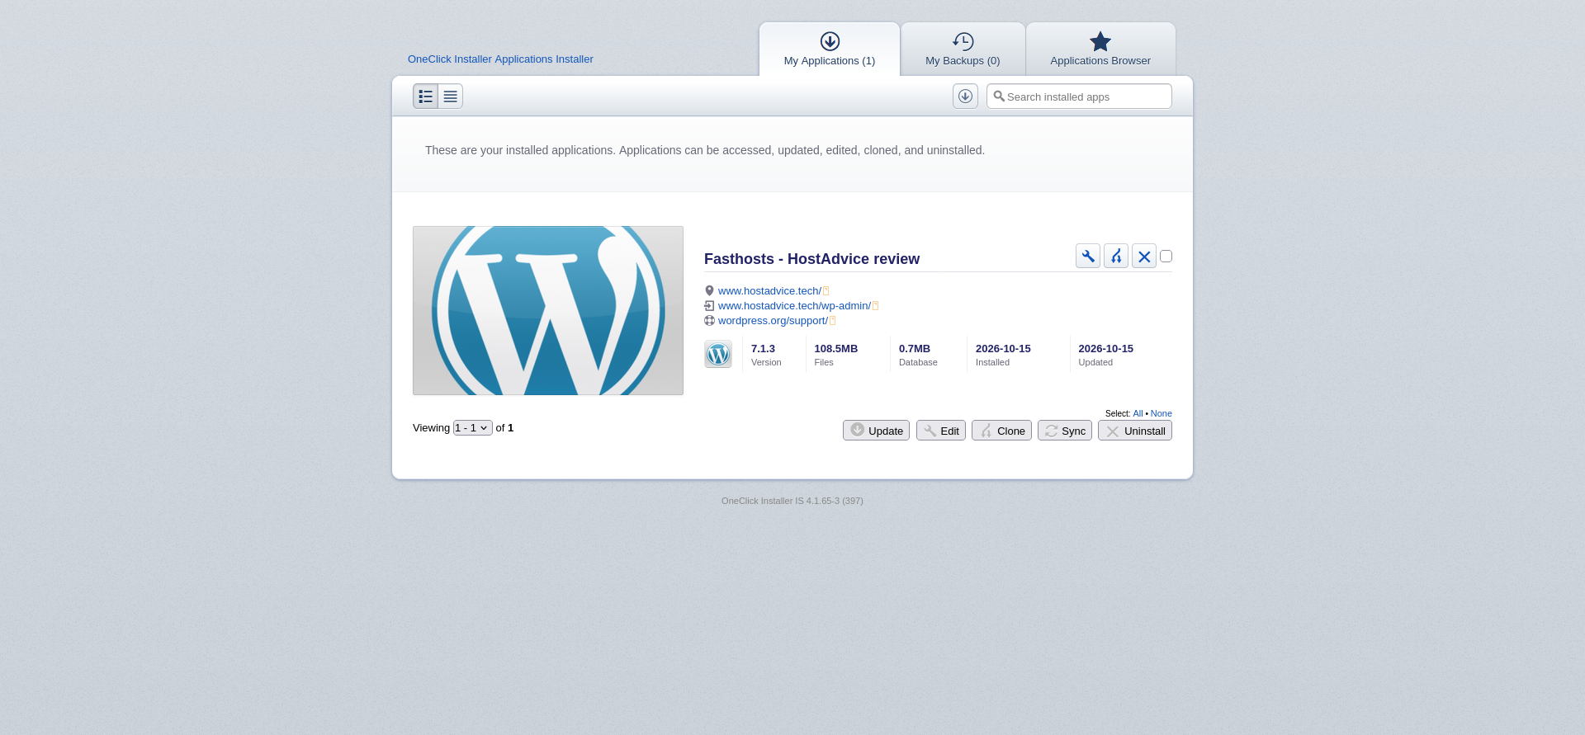Click the 2026-10-15 Updated date
This screenshot has width=1585, height=735.
[1106, 349]
